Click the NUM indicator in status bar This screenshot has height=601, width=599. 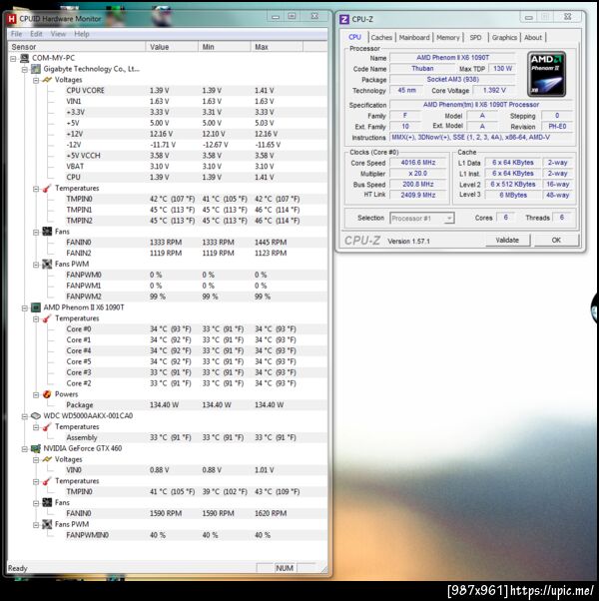pyautogui.click(x=285, y=568)
